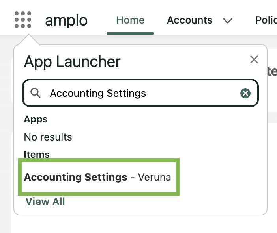Click the amplo app name
Viewport: 277px width, 233px height.
66,21
